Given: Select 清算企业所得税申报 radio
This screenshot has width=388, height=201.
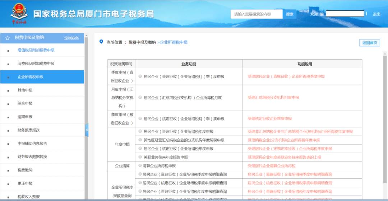Looking at the screenshot, I should point(140,165).
